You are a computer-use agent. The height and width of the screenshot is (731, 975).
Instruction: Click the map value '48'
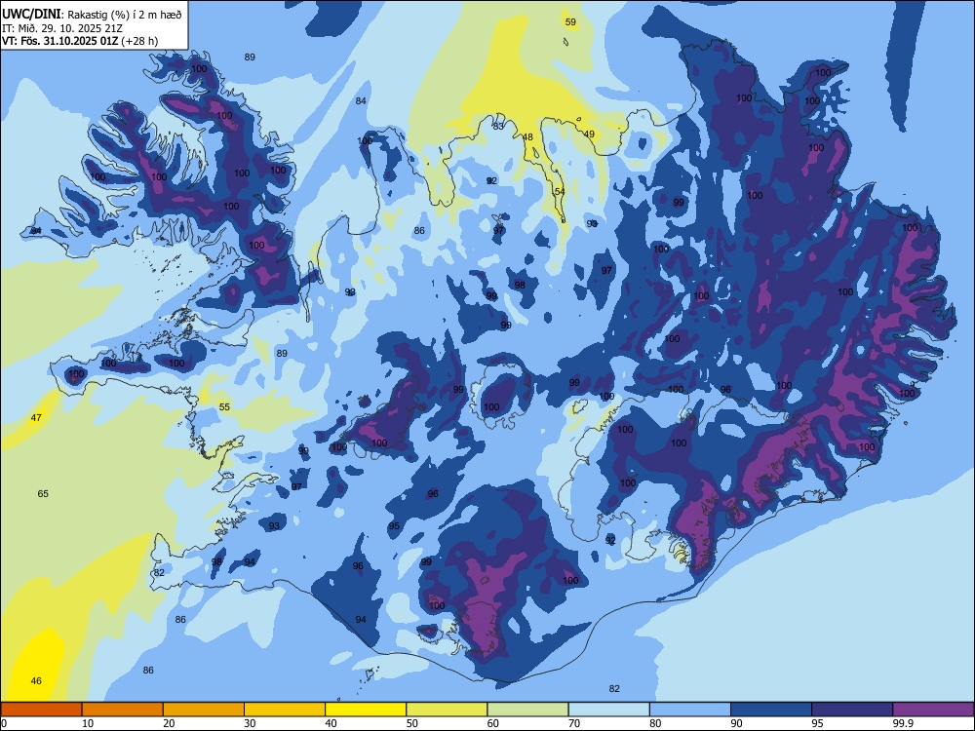(527, 136)
